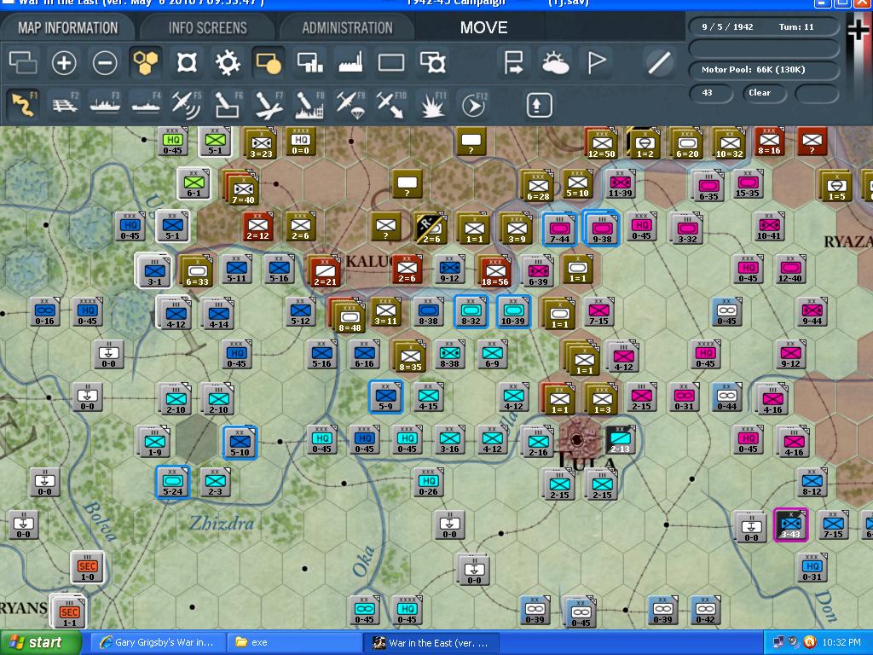Click the 43 value box
The width and height of the screenshot is (873, 655).
click(x=710, y=92)
